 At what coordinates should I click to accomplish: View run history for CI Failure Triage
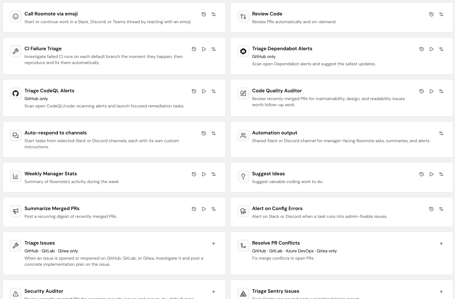[194, 49]
